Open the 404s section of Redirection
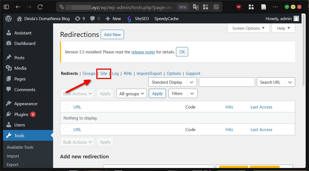Screen dimensions: 309x171 128,73
